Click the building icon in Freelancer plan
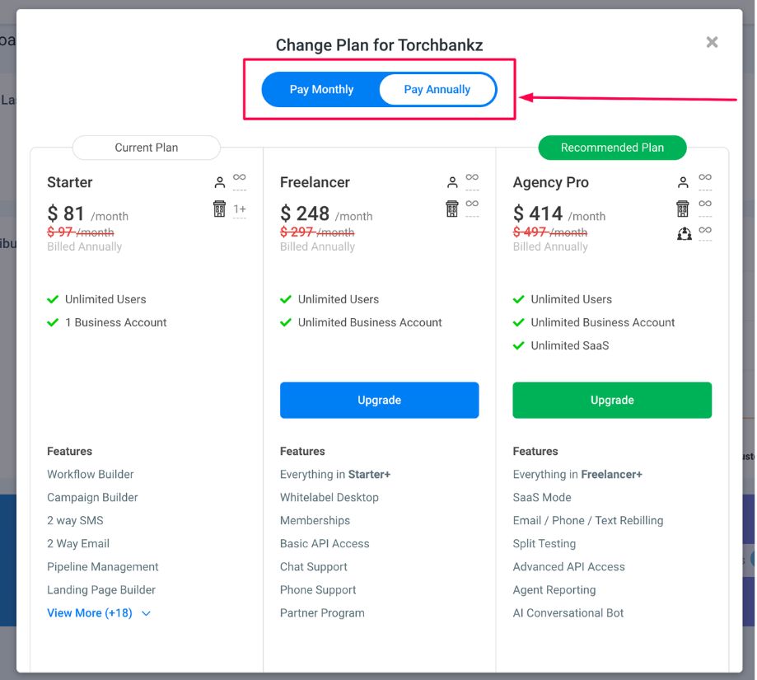The image size is (757, 680). point(452,209)
